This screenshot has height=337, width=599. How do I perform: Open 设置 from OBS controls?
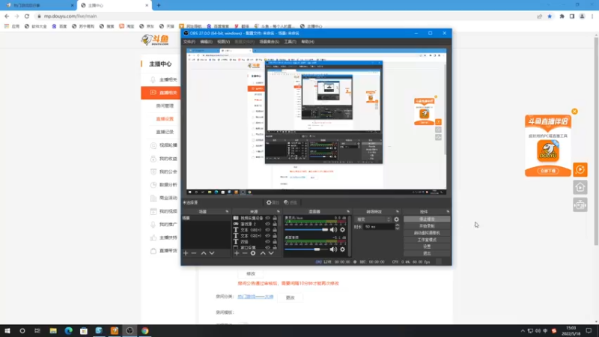(427, 246)
